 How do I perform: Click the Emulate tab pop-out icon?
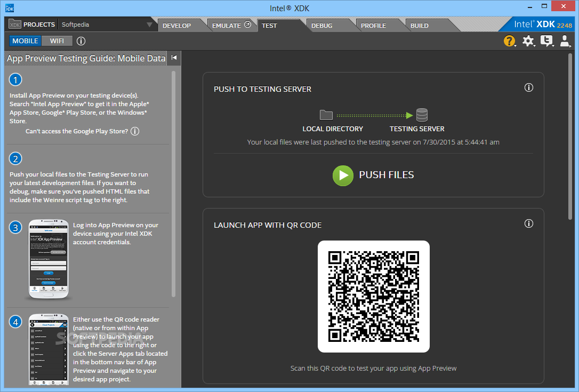pos(248,25)
